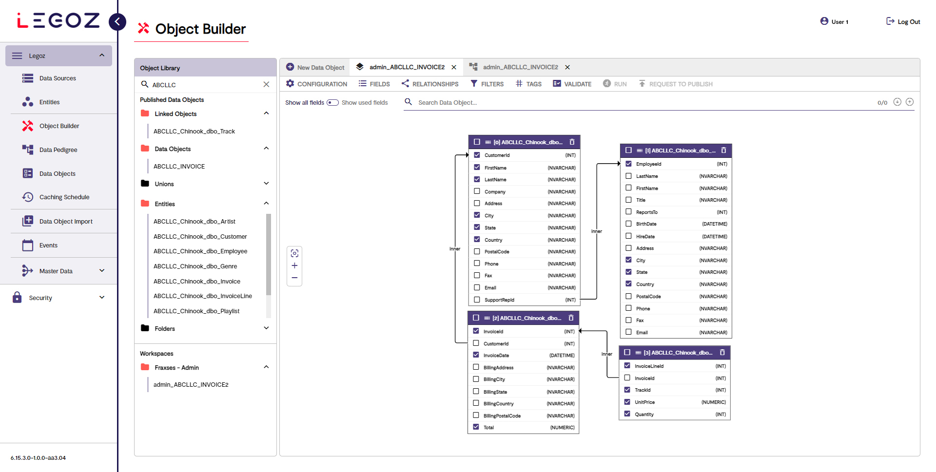
Task: Click the fit-to-view icon on canvas
Action: (x=294, y=253)
